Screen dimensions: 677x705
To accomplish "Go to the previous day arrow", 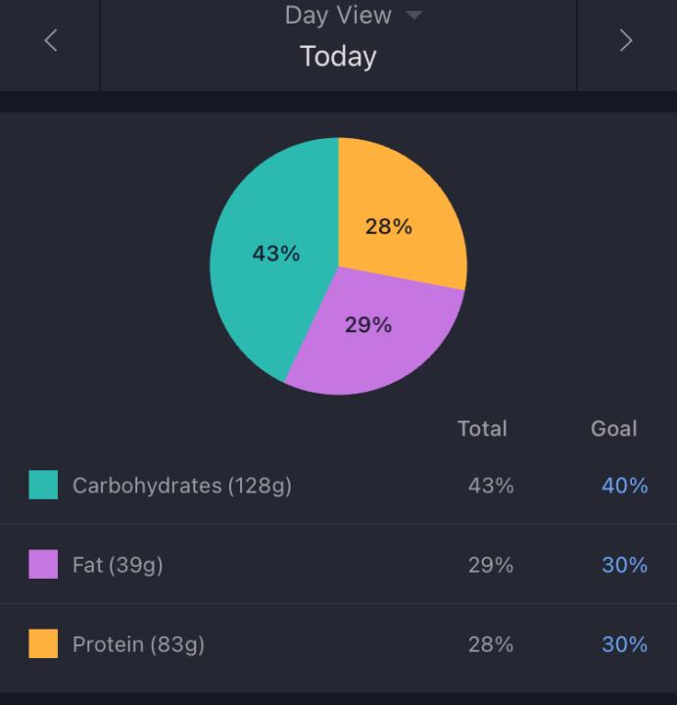I will 51,41.
